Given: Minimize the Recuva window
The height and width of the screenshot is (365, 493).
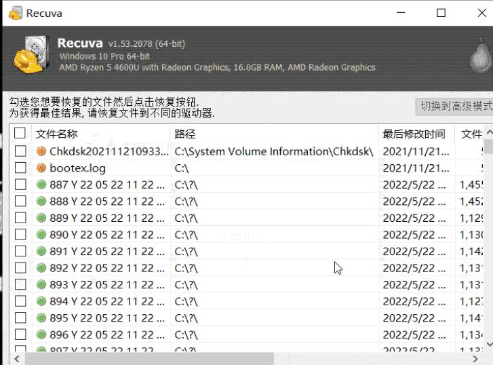Looking at the screenshot, I should (x=401, y=13).
